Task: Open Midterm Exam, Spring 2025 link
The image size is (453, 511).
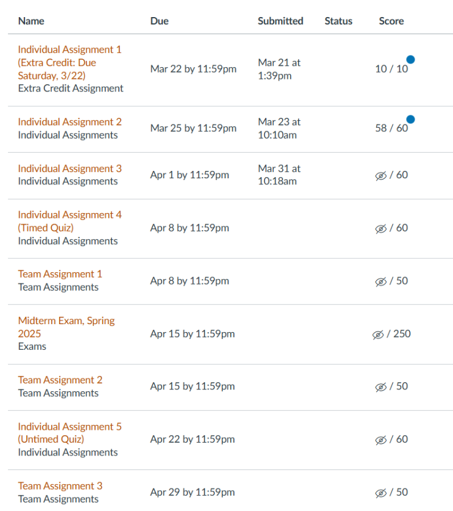Action: 66,327
